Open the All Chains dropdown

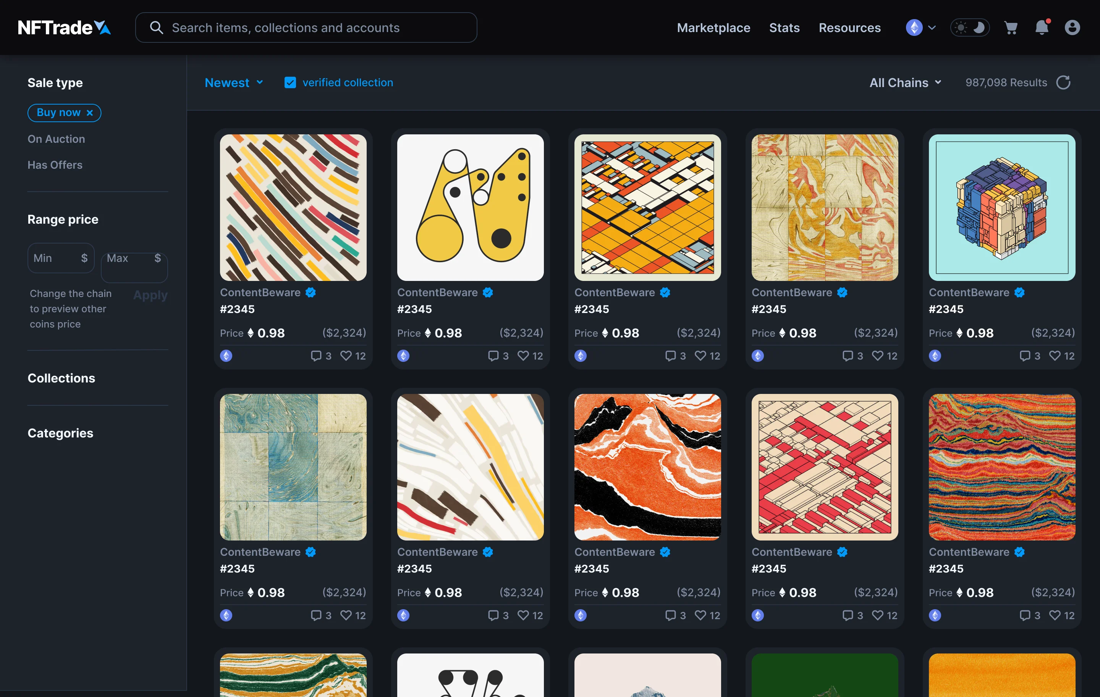[905, 82]
